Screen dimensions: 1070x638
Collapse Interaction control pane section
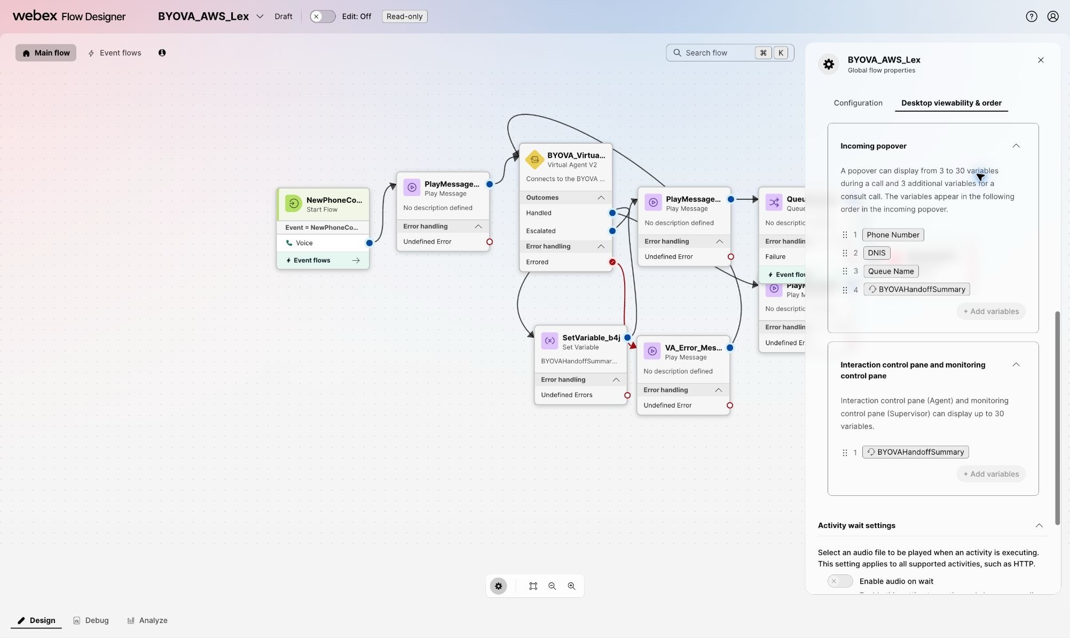(x=1016, y=365)
